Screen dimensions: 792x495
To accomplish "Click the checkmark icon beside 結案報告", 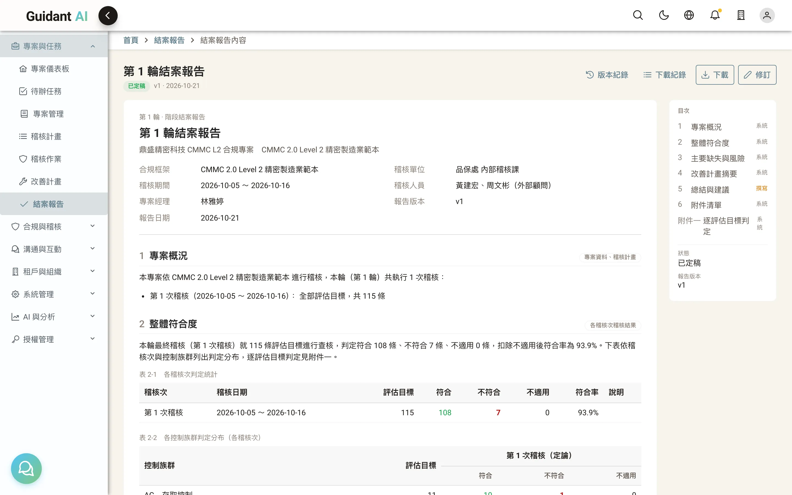I will coord(24,204).
